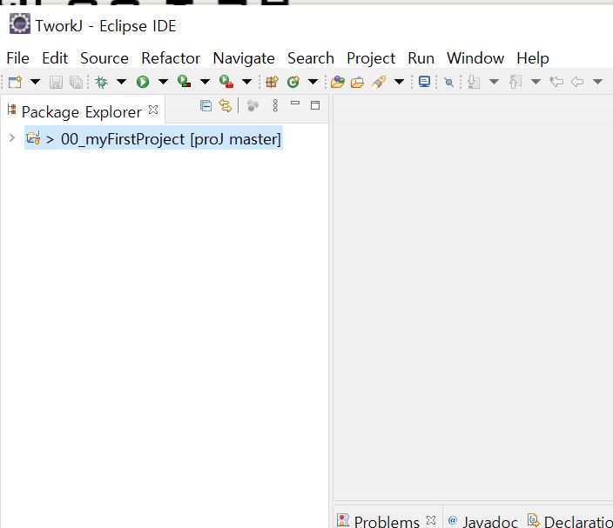The image size is (613, 528).
Task: Open the New wizard dropdown arrow
Action: click(35, 82)
